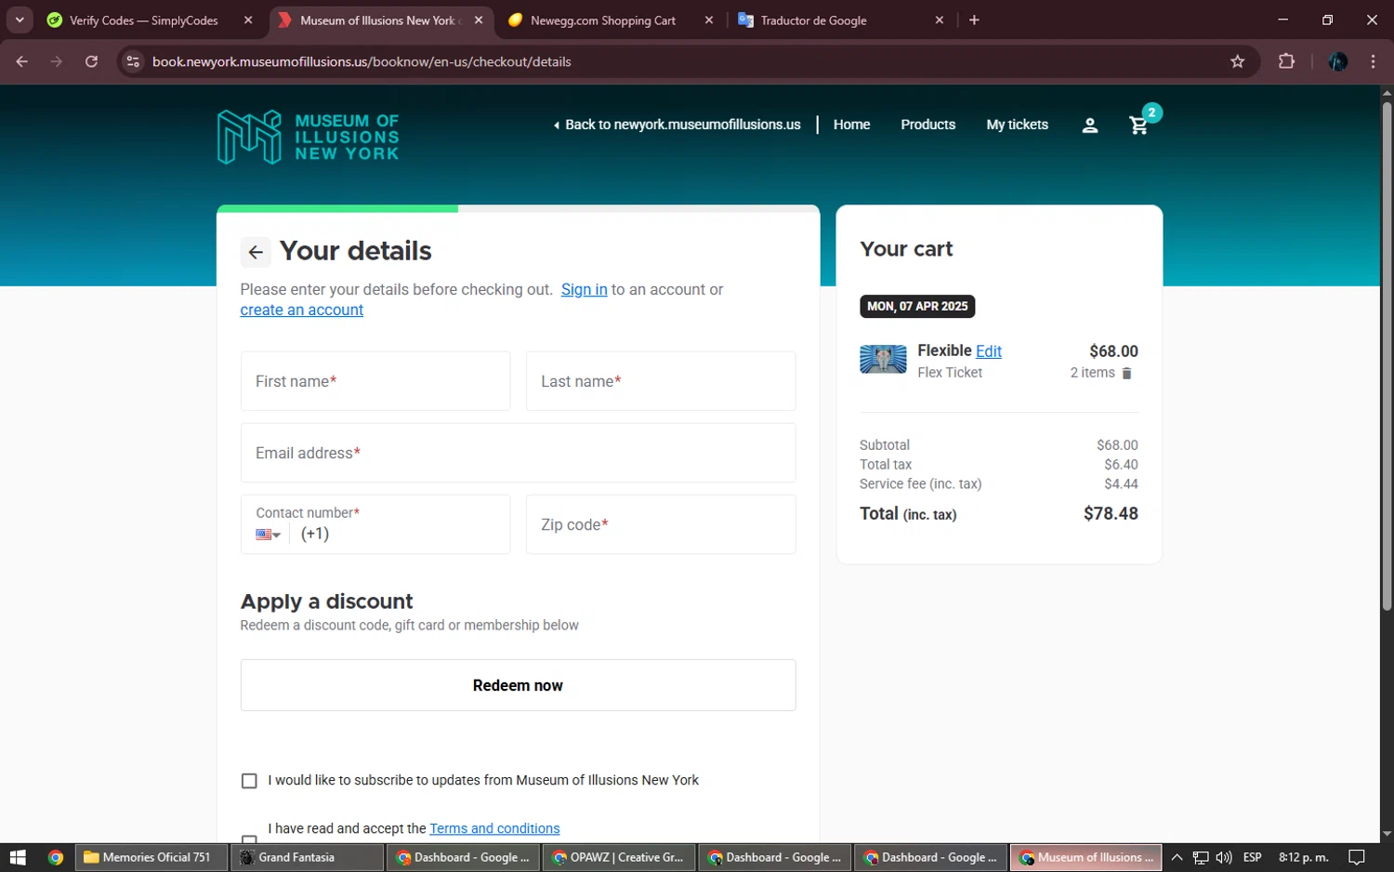
Task: Click the MON, 07 APR 2025 date badge
Action: point(917,306)
